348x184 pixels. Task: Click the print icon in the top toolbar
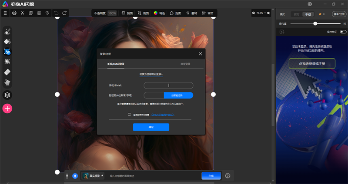(14, 13)
